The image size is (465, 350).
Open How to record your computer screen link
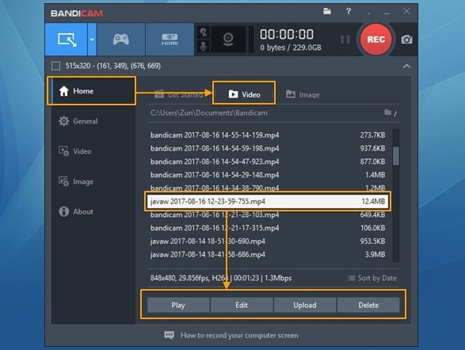tap(239, 336)
